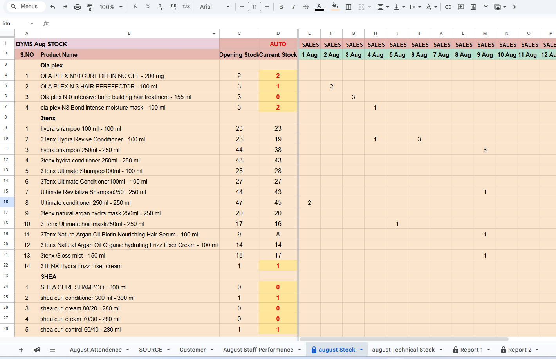556x359 pixels.
Task: Open the Menus search box
Action: point(26,7)
